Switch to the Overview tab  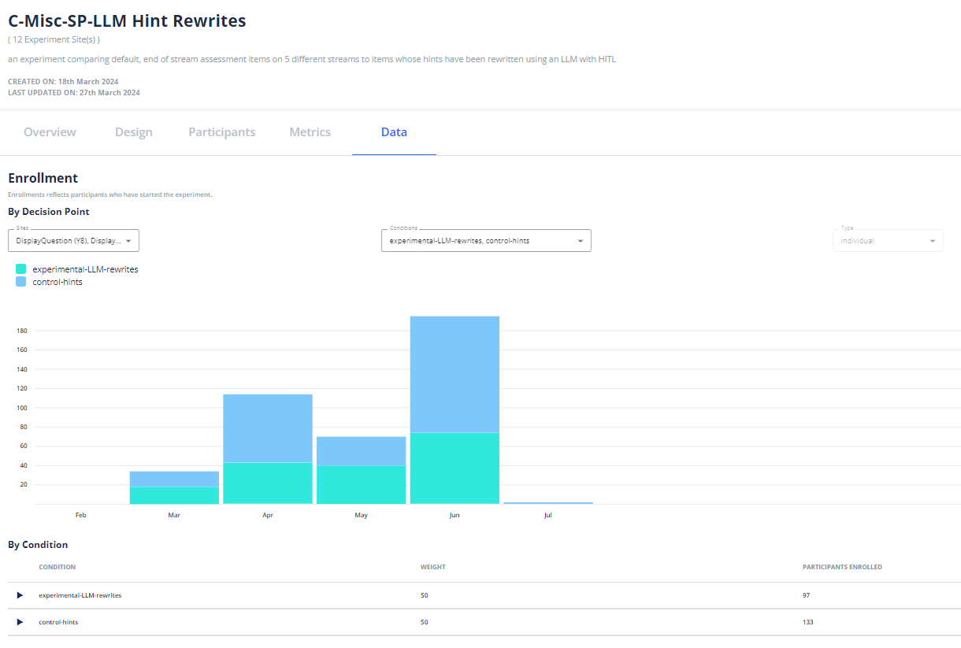click(x=50, y=132)
